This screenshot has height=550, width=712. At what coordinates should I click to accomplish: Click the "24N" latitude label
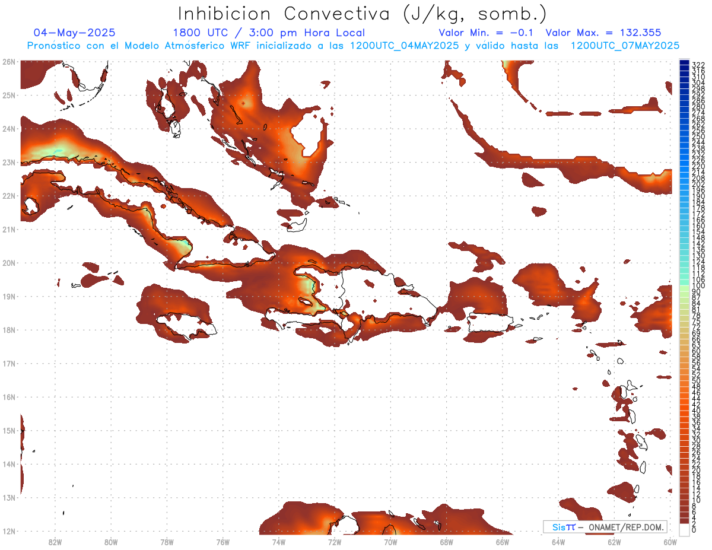(9, 129)
